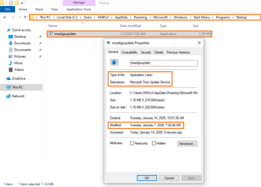Click the pin icon beside Desktop
261x187 pixels.
coord(40,37)
